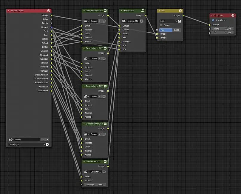Click the SSS input socket on merge.002
The height and width of the screenshot is (194, 241).
pos(119,38)
